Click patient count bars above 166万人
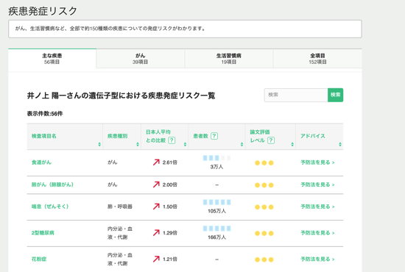This screenshot has height=272, width=405. coord(216,229)
